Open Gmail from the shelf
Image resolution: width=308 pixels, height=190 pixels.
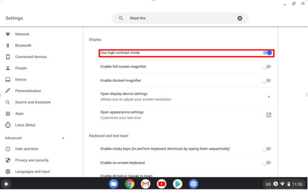pyautogui.click(x=146, y=184)
